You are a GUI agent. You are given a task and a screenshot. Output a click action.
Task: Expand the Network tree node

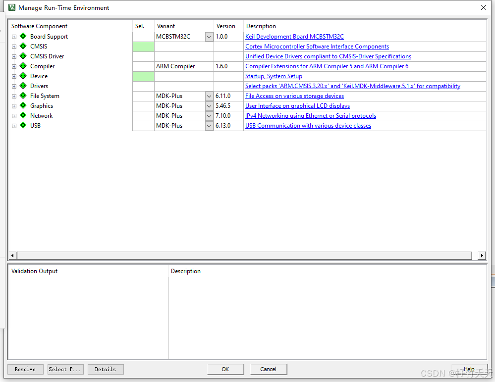click(x=14, y=116)
